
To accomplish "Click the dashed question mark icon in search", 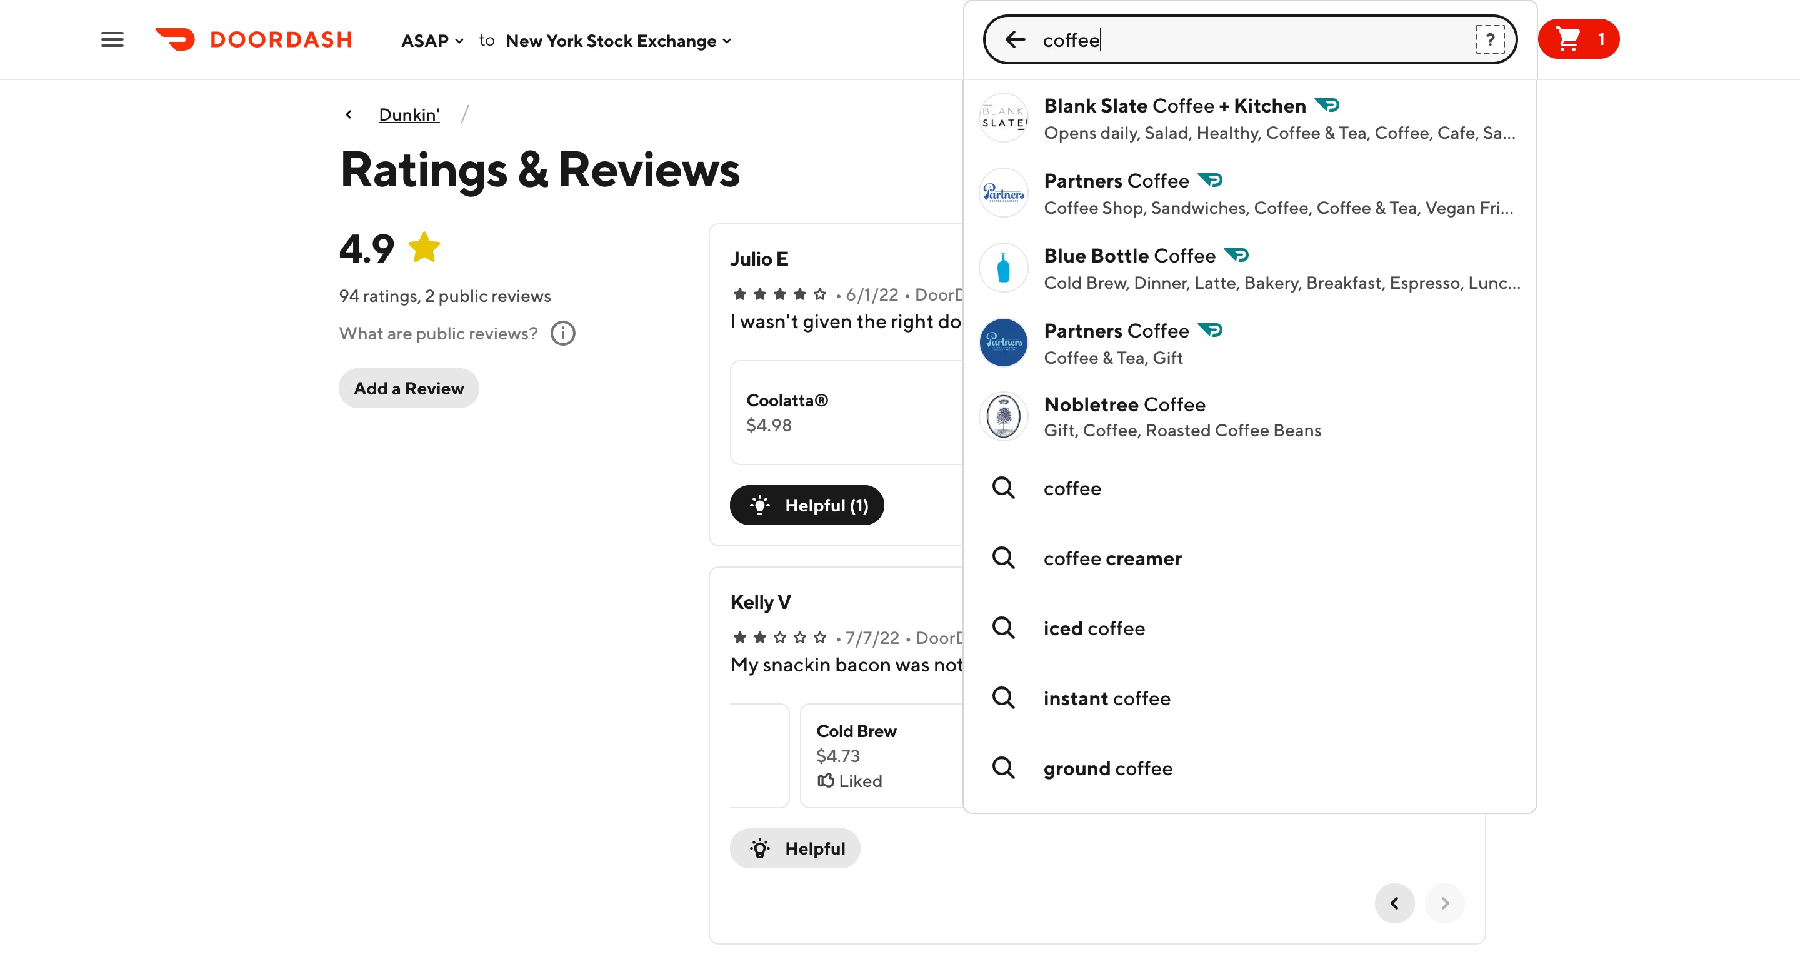I will (1490, 40).
